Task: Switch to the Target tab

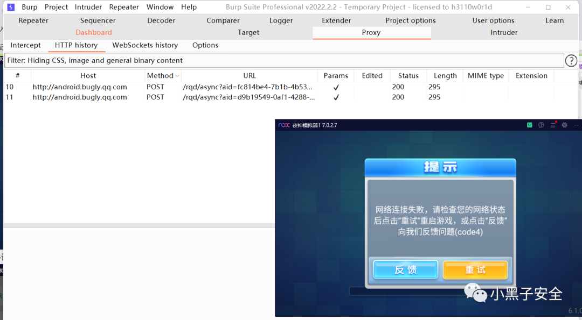Action: (x=248, y=33)
